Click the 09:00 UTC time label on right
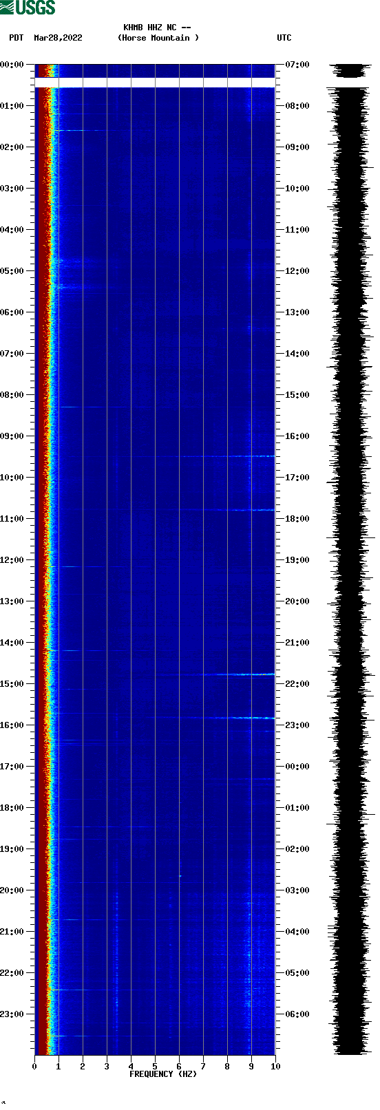380x1110 pixels. (297, 147)
